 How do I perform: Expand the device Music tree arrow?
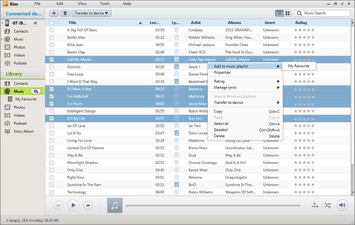click(x=2, y=39)
